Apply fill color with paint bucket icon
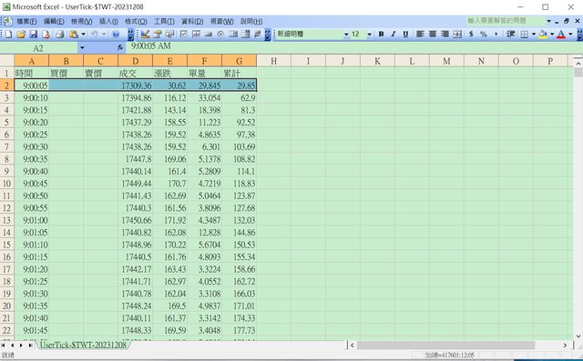This screenshot has width=583, height=361. (543, 35)
